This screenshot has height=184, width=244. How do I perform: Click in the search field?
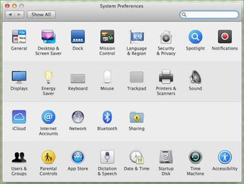pyautogui.click(x=209, y=15)
